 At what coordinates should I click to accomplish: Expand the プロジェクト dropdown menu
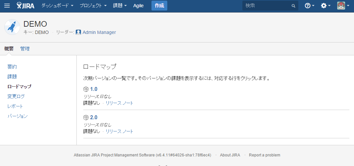[x=93, y=6]
